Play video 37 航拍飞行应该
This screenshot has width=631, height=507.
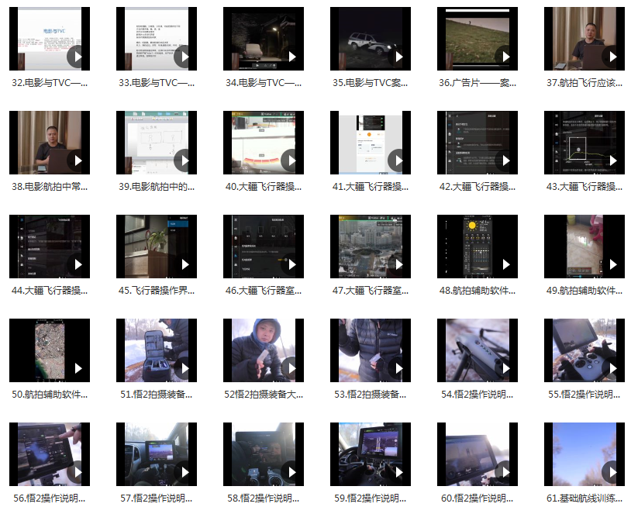click(x=611, y=57)
